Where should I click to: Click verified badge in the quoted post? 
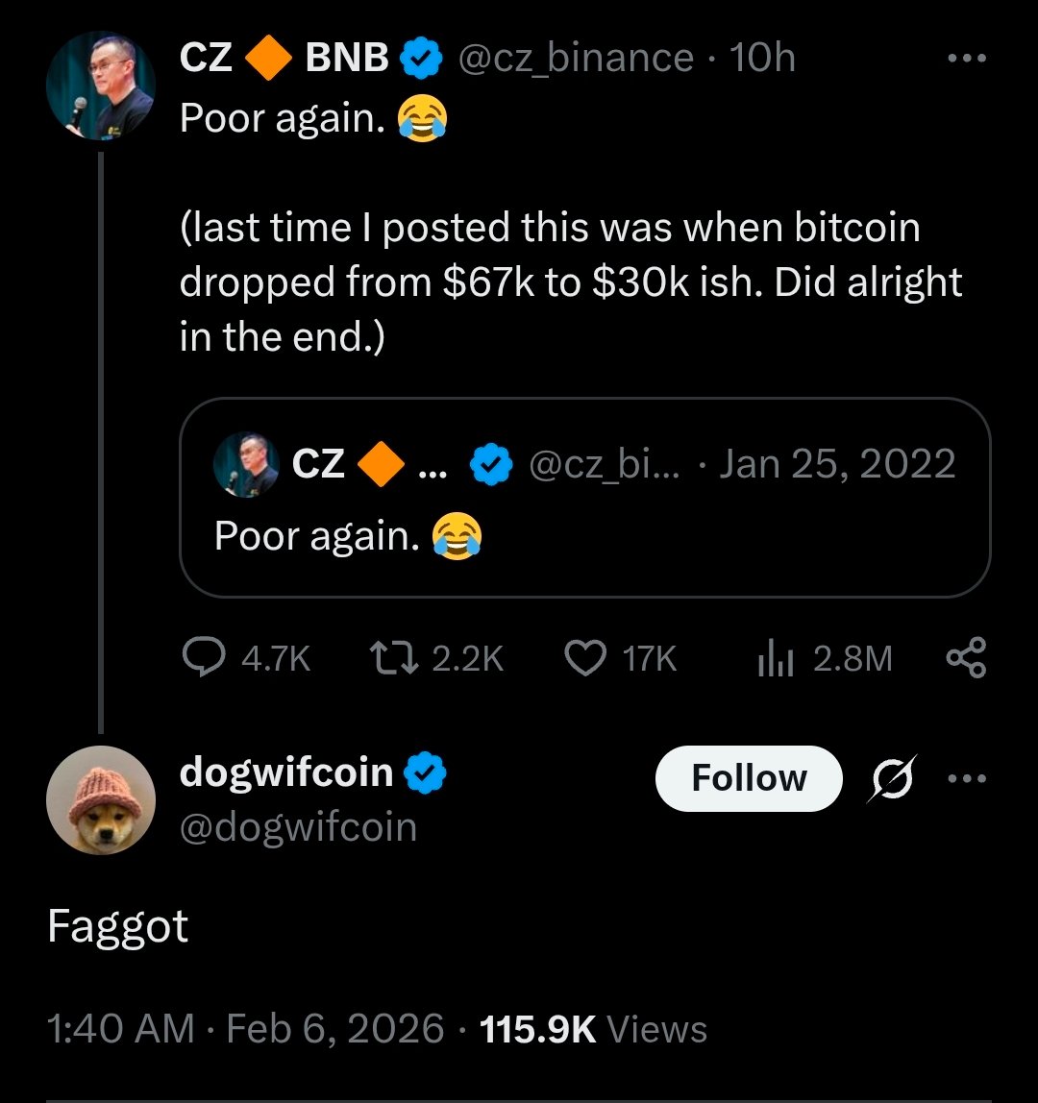pyautogui.click(x=490, y=465)
